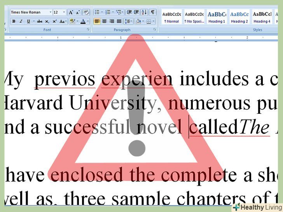Toggle Italic formatting
The height and width of the screenshot is (212, 283).
click(x=21, y=21)
